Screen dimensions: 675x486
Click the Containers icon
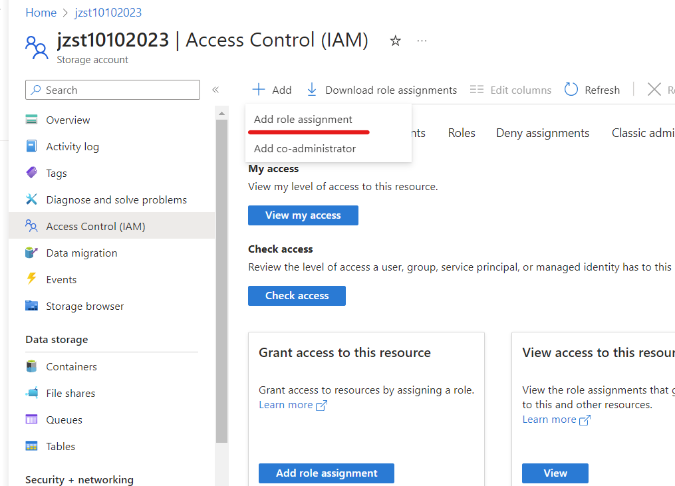pos(31,366)
